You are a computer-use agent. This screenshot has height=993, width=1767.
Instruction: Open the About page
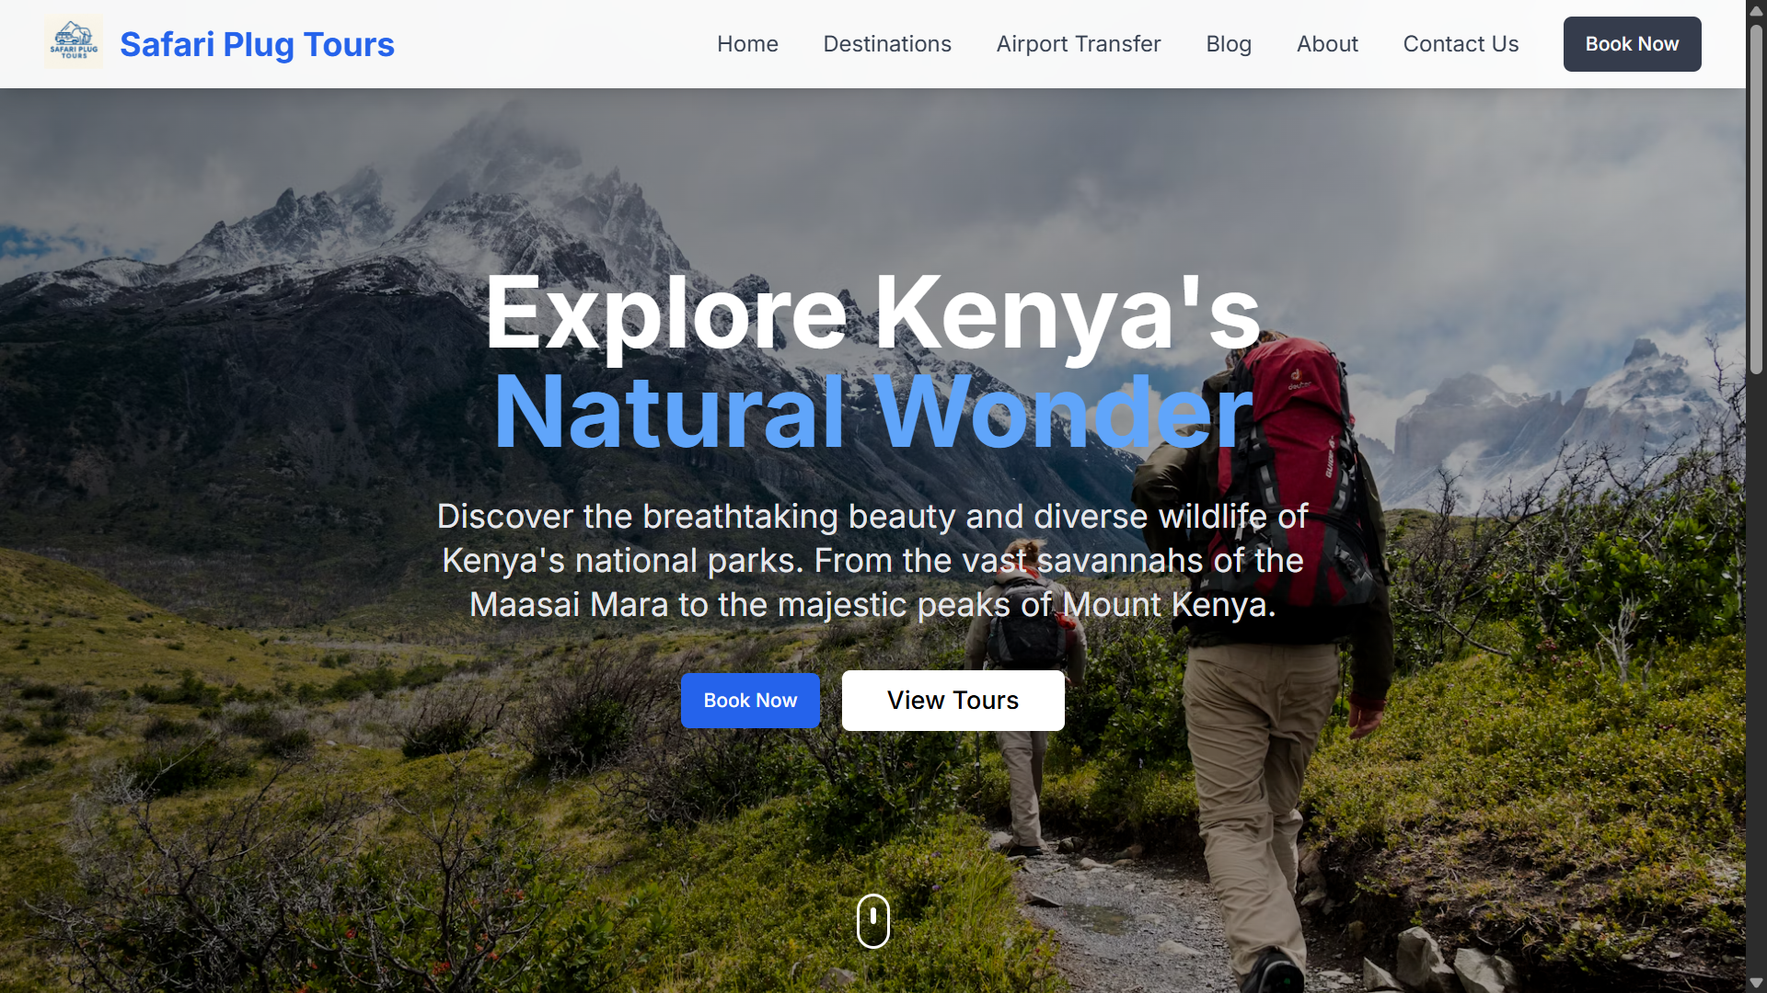point(1326,43)
